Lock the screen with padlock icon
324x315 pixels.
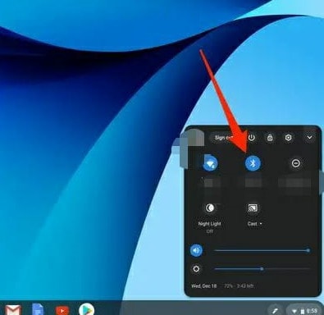tap(270, 138)
